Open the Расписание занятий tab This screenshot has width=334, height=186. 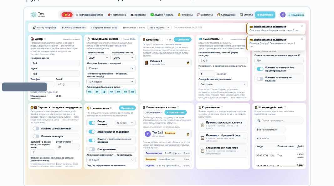pyautogui.click(x=89, y=15)
